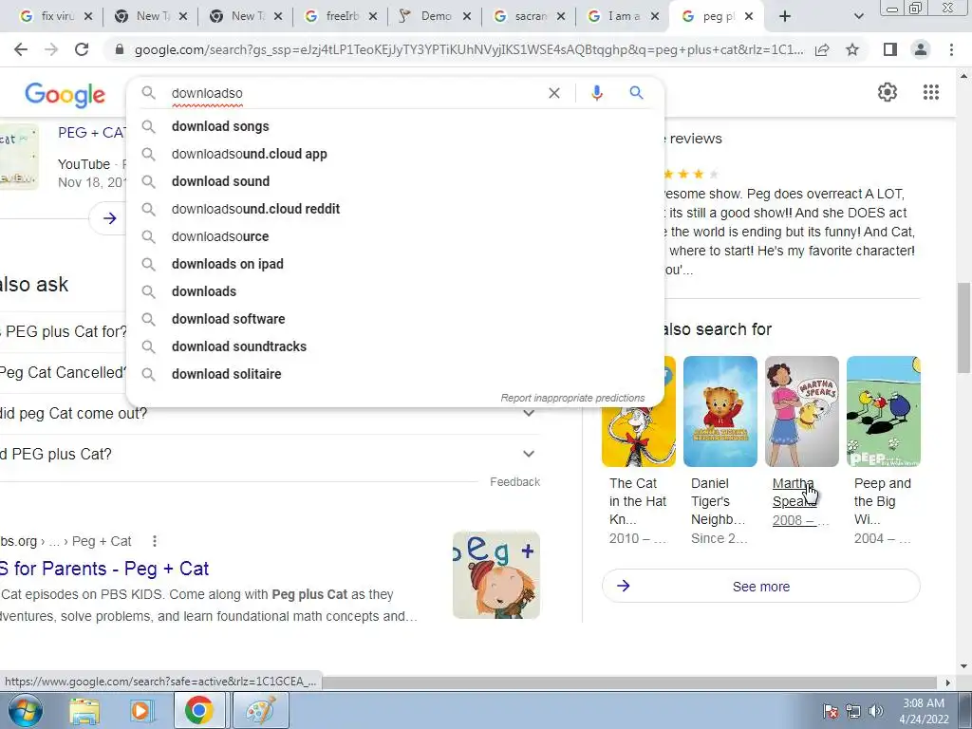This screenshot has width=972, height=729.
Task: Open a new browser tab
Action: [785, 17]
